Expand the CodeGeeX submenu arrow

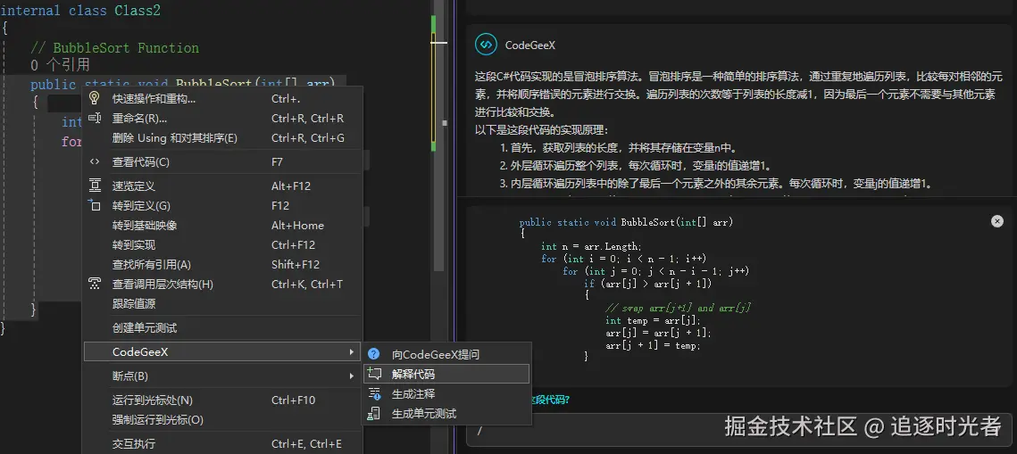pos(352,351)
